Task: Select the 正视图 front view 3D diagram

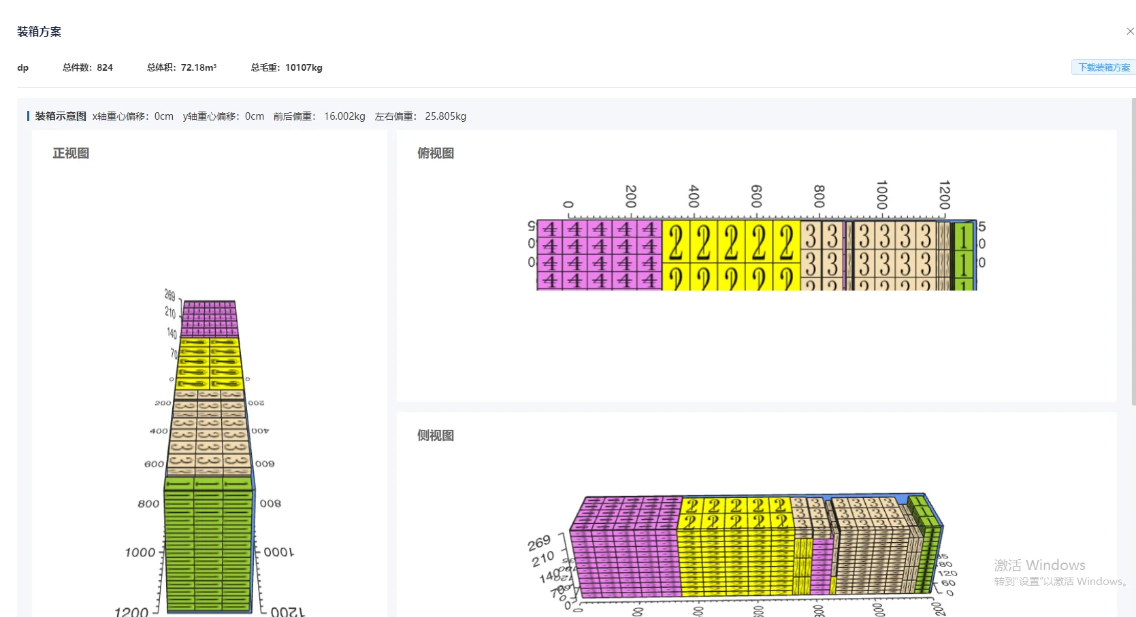Action: (210, 452)
